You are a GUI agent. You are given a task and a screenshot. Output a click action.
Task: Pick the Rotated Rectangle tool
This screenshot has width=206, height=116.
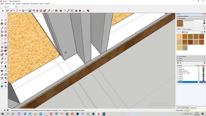pyautogui.click(x=6, y=32)
